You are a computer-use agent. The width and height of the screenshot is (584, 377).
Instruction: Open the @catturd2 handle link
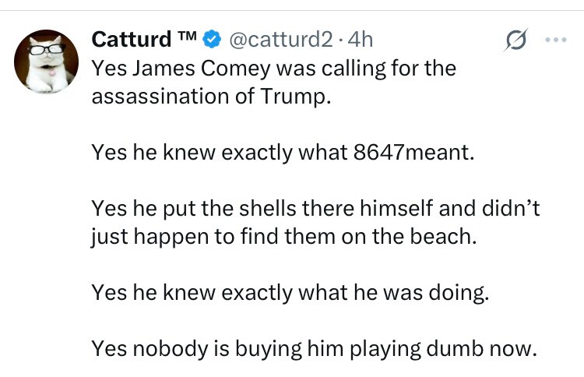[x=280, y=39]
